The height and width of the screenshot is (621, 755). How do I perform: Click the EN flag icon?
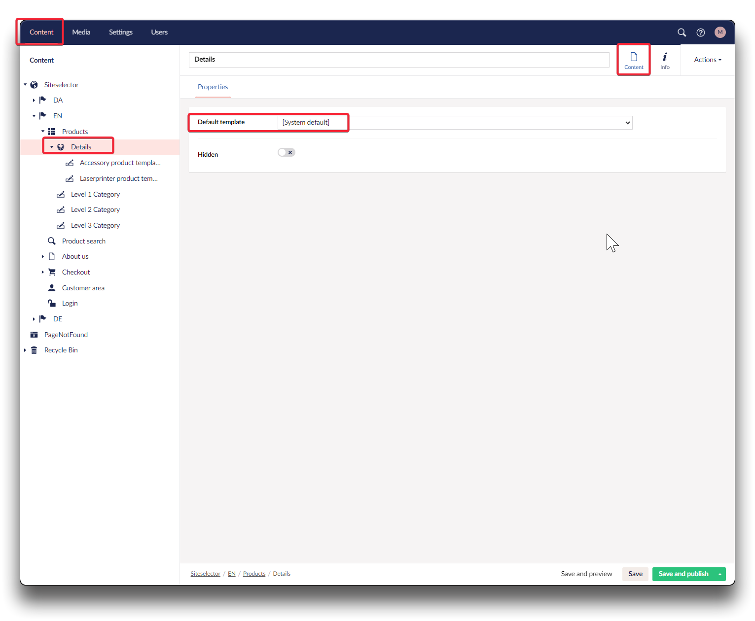(x=43, y=116)
